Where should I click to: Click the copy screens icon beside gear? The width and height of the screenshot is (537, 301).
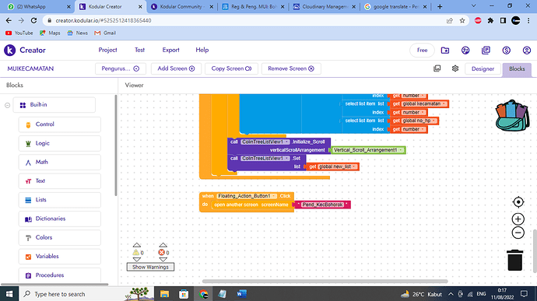437,68
